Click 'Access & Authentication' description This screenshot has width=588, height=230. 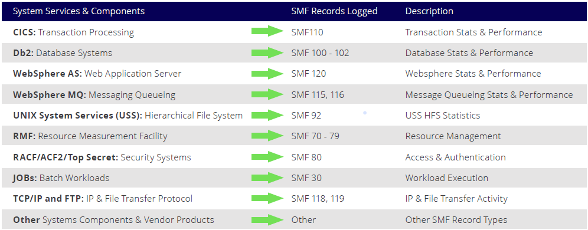(456, 157)
